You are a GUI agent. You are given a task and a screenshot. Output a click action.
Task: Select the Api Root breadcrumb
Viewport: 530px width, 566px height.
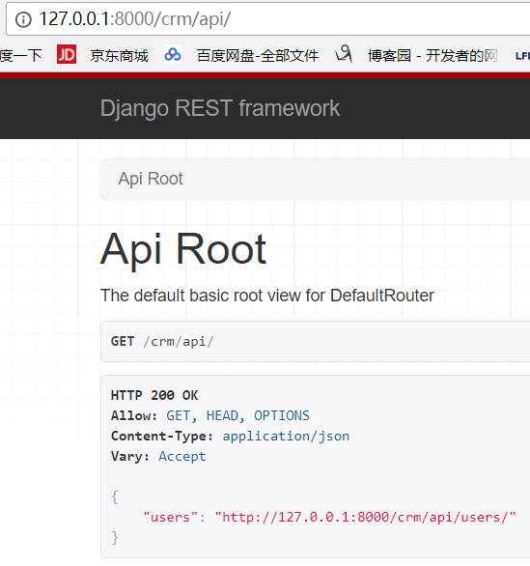pyautogui.click(x=151, y=179)
